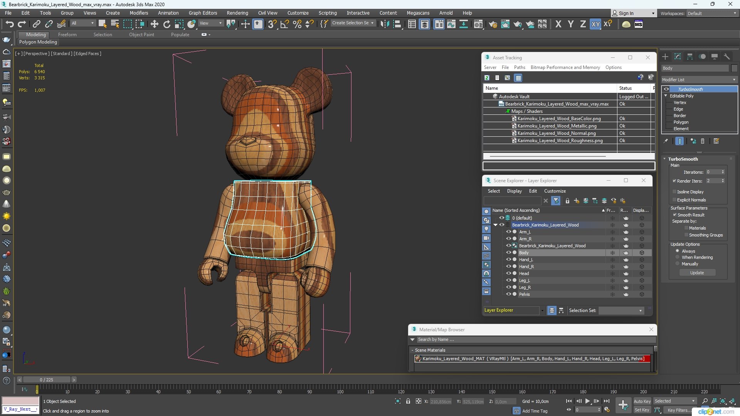Hide Arm_L via its eye icon
This screenshot has height=416, width=740.
tap(509, 232)
